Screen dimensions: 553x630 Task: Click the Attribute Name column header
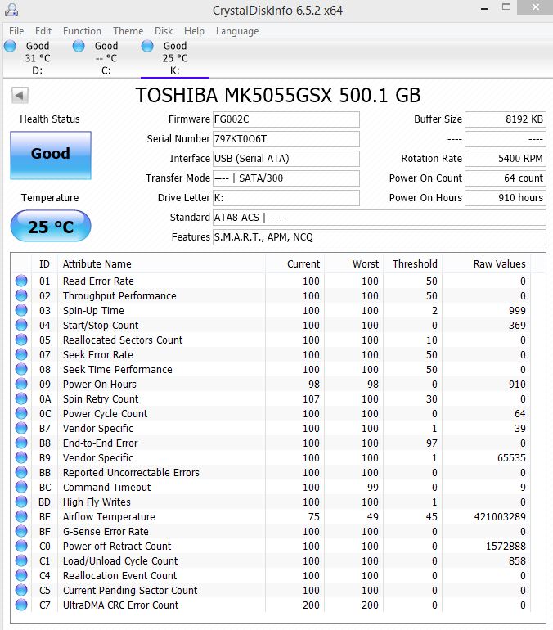tap(161, 264)
